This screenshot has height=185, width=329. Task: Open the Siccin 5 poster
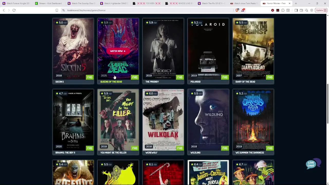coord(73,49)
